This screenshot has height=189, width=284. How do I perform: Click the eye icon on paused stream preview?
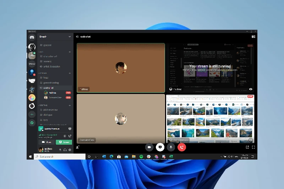[251, 89]
